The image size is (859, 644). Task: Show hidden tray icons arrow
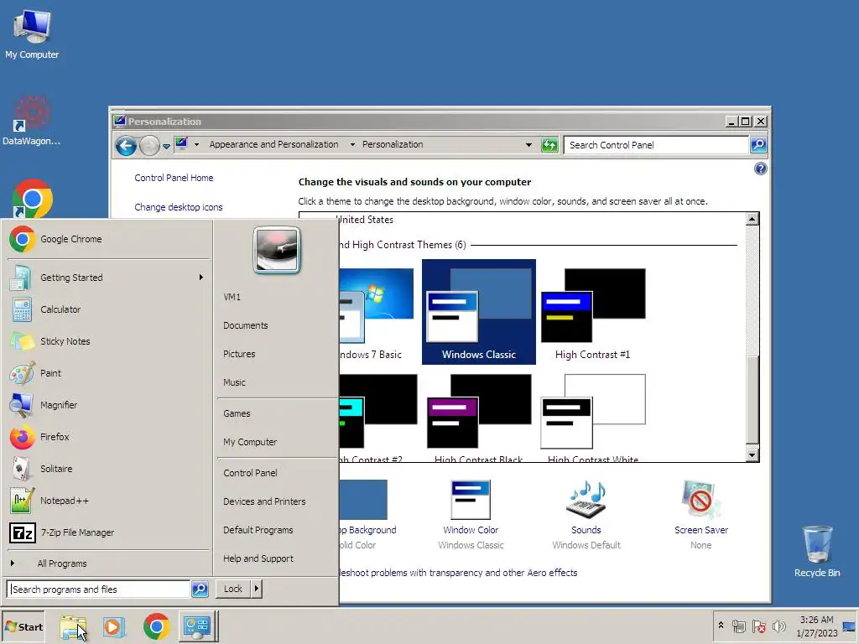[721, 626]
